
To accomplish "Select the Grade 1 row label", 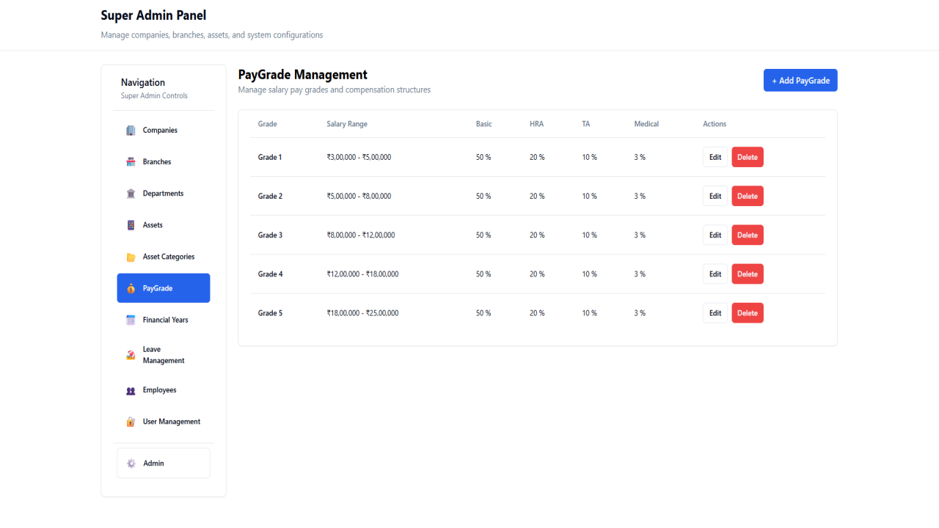I will (270, 157).
